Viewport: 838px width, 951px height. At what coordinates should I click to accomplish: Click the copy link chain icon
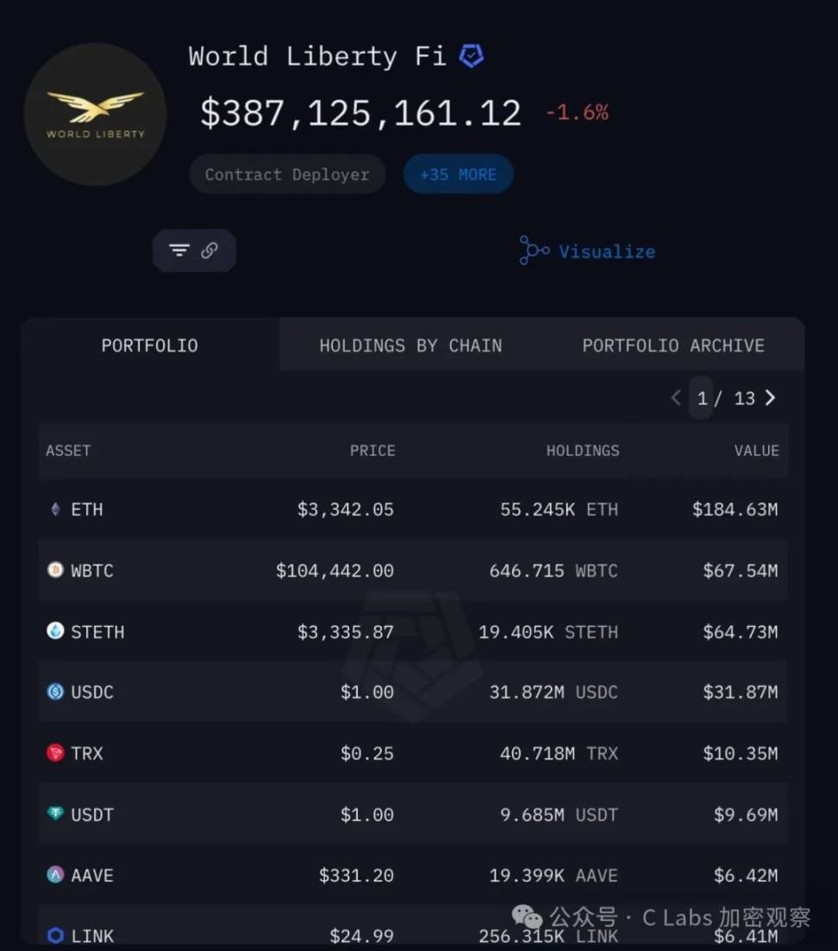209,251
